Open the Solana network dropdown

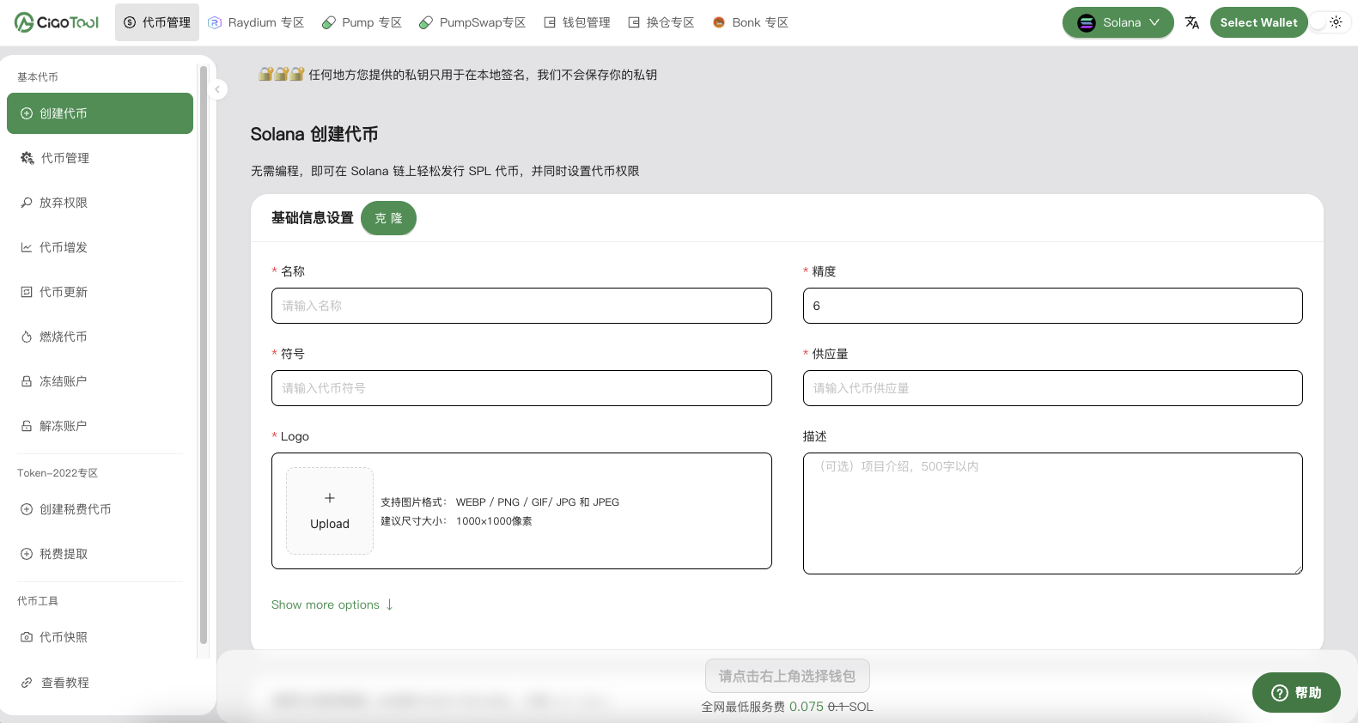click(1117, 22)
